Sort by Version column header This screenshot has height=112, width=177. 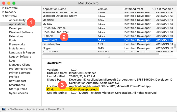103,9
